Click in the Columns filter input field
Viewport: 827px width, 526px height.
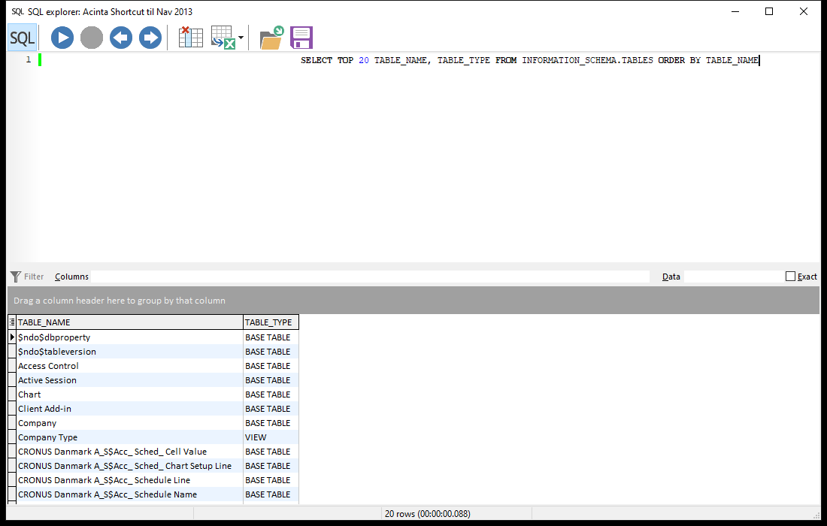(x=370, y=277)
